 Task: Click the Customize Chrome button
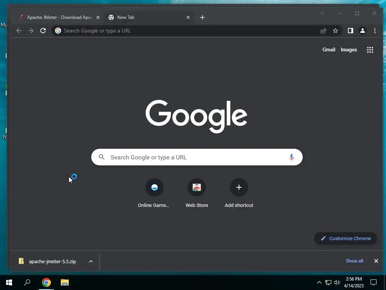(346, 239)
